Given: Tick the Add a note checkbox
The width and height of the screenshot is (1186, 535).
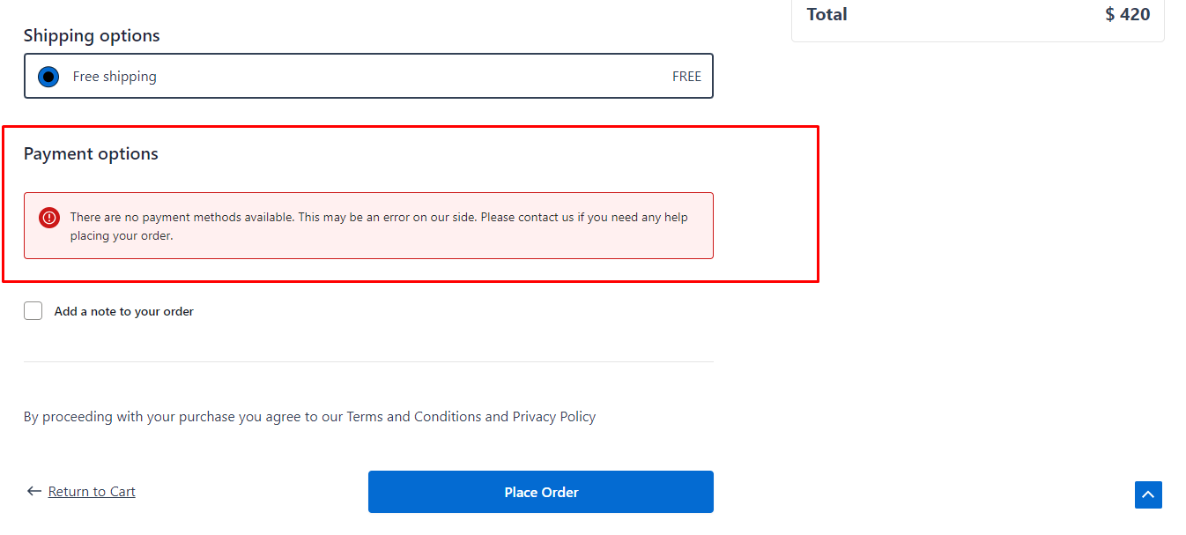Looking at the screenshot, I should point(33,310).
